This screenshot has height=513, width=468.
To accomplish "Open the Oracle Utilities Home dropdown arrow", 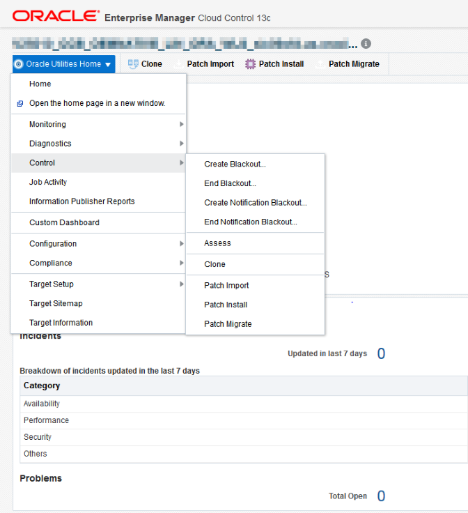I will (x=108, y=64).
